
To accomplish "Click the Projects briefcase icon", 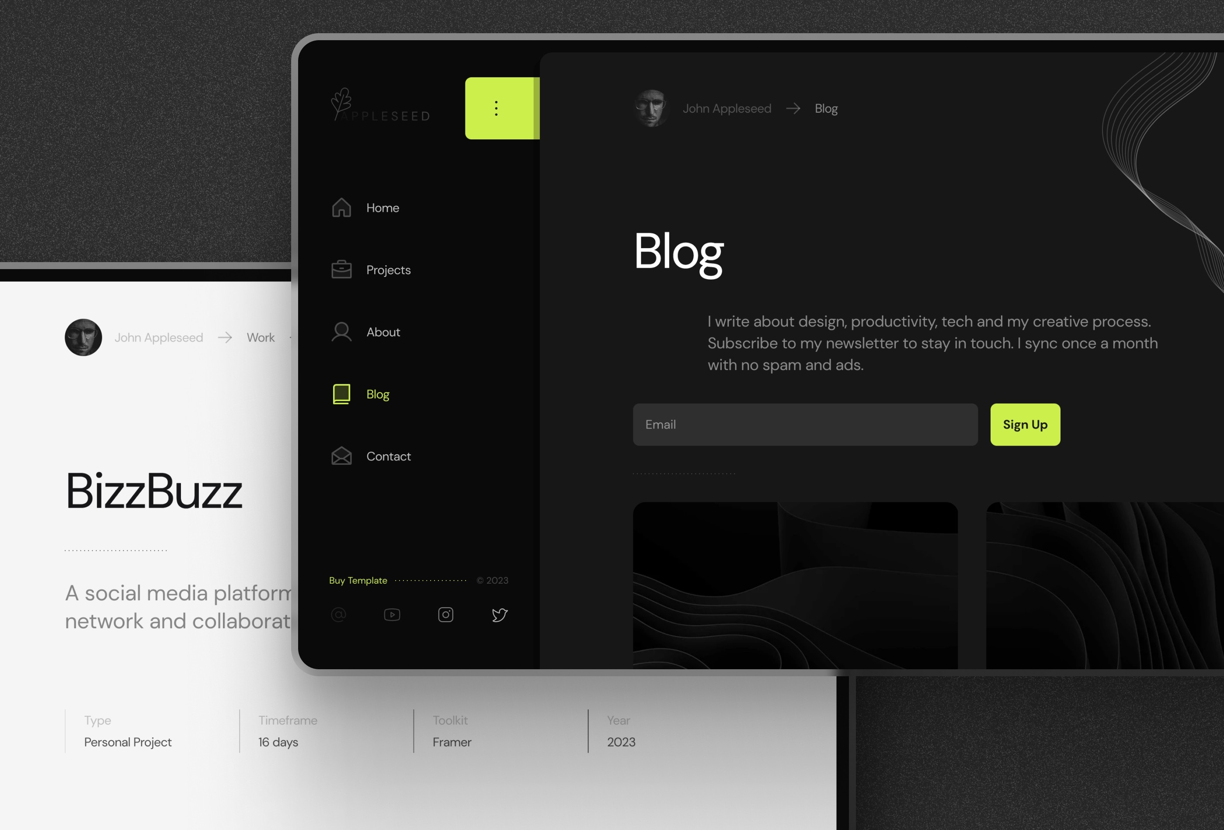I will tap(341, 269).
